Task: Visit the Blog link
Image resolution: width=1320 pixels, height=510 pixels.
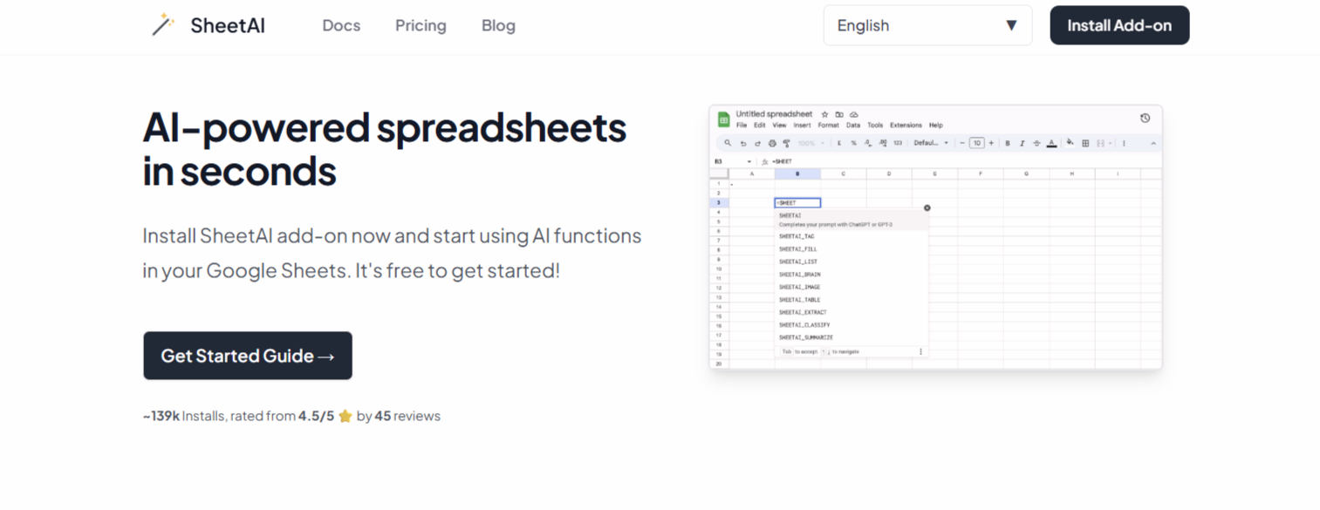Action: click(498, 25)
